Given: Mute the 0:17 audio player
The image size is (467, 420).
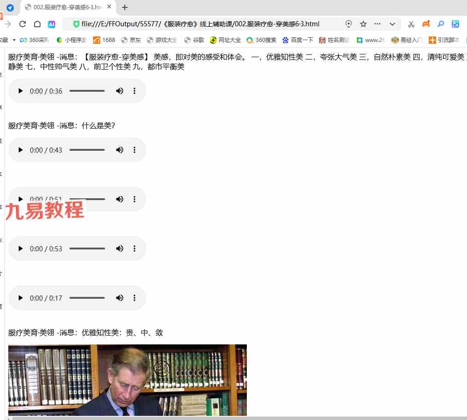Looking at the screenshot, I should tap(119, 298).
